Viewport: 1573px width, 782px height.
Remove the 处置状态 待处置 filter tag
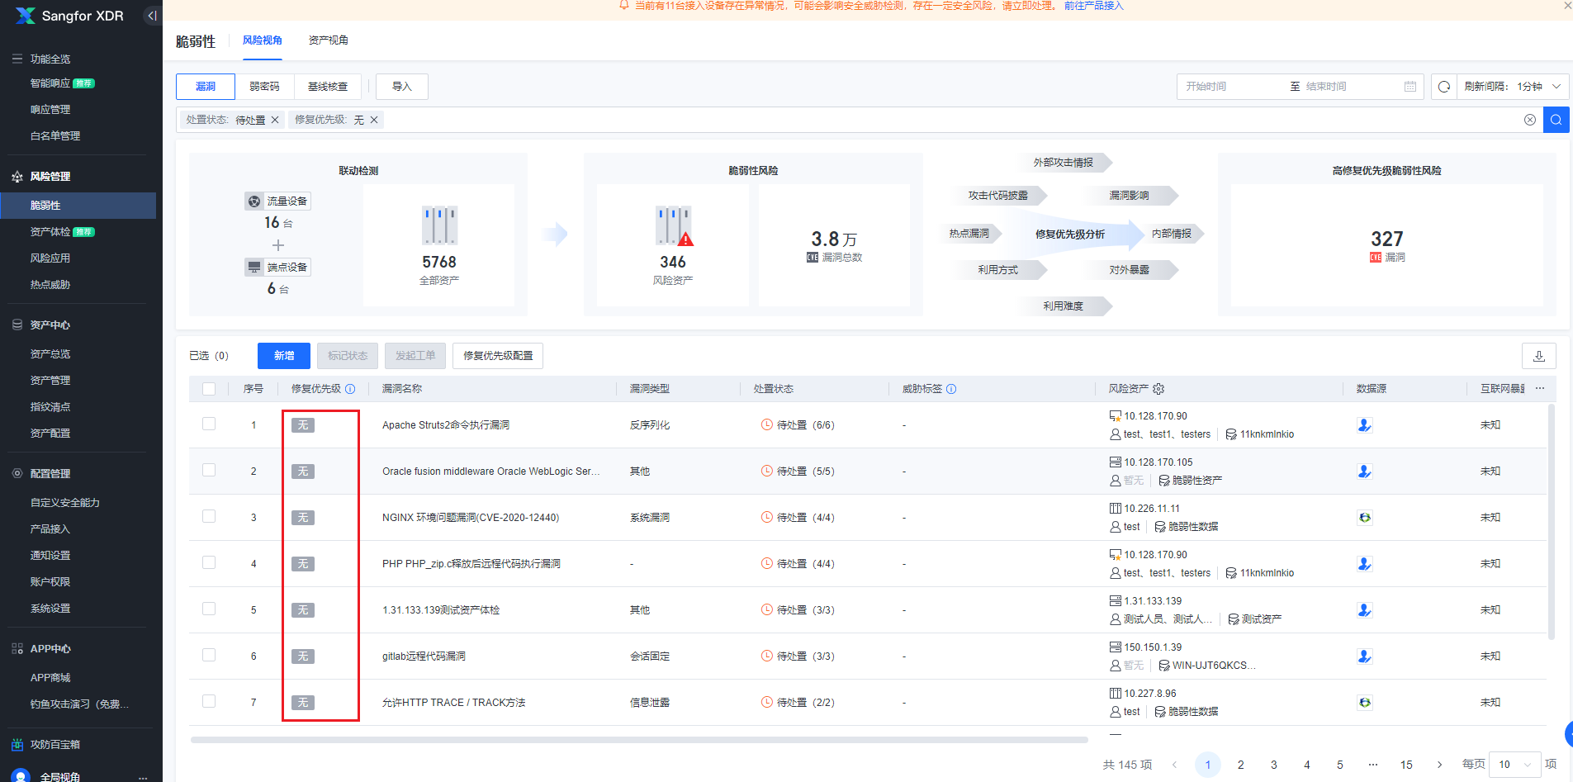pyautogui.click(x=275, y=120)
